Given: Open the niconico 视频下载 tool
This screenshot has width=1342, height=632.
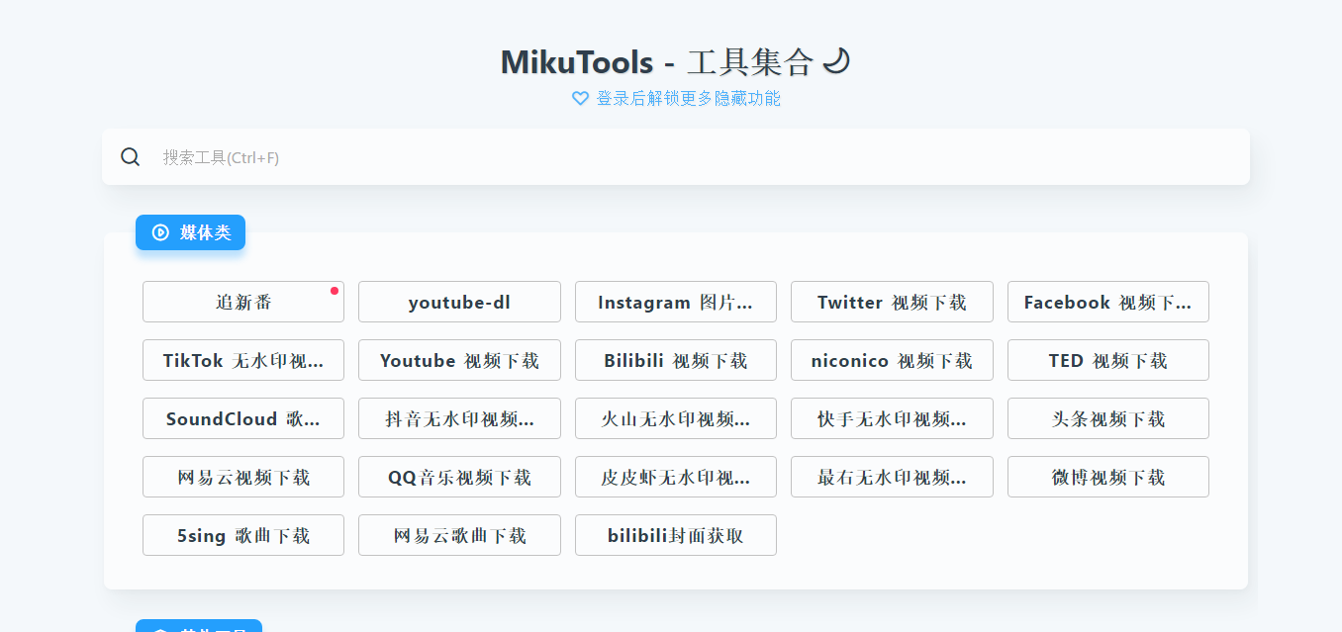Looking at the screenshot, I should click(x=892, y=360).
